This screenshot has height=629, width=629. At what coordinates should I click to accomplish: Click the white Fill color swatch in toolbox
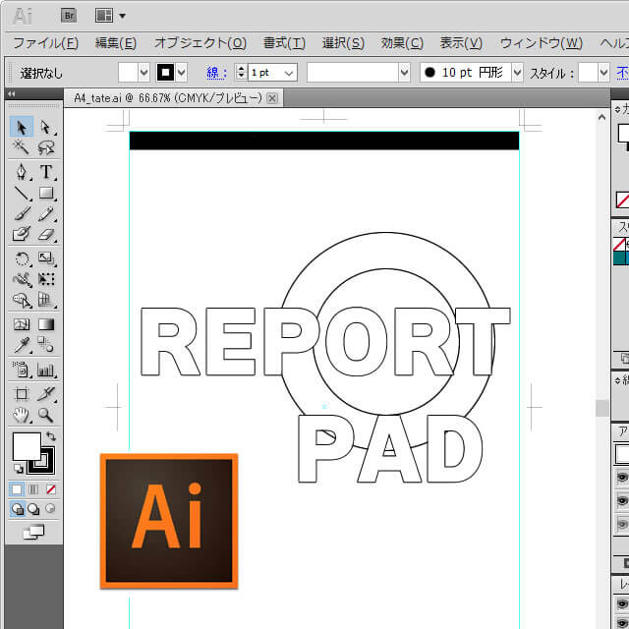tap(25, 446)
